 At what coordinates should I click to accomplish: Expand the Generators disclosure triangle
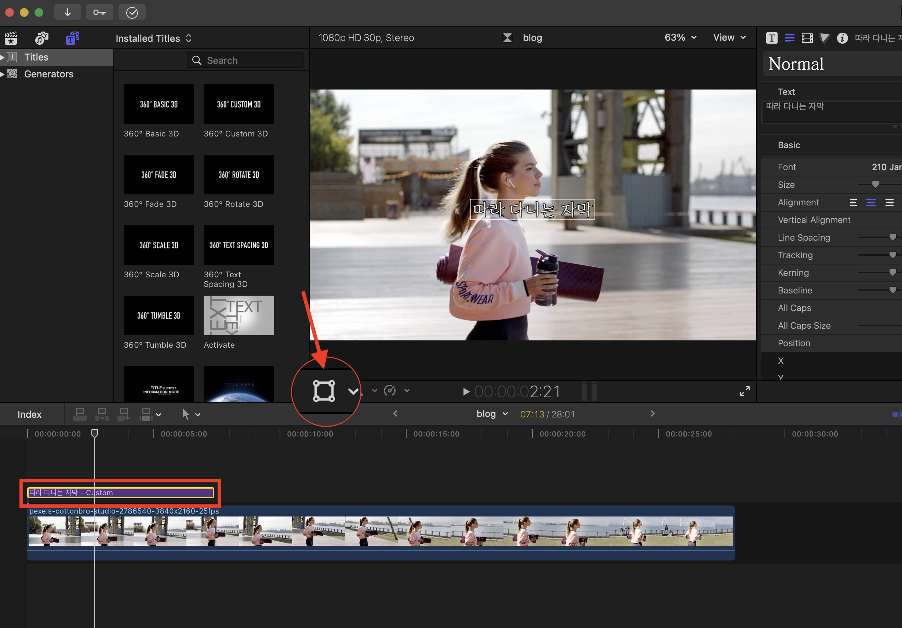3,74
